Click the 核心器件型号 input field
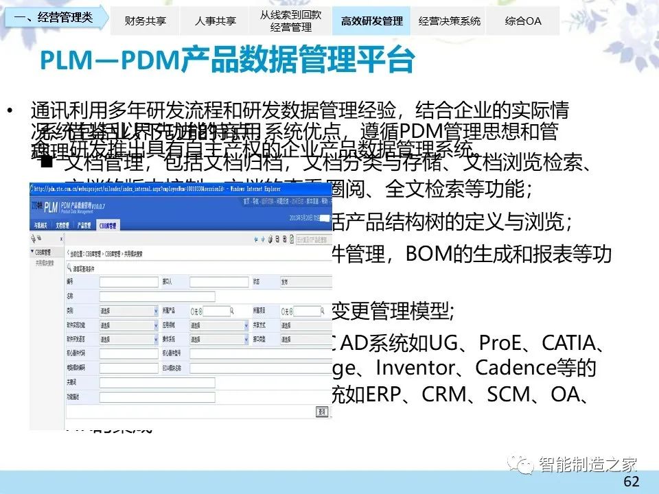The height and width of the screenshot is (494, 659). (x=261, y=354)
